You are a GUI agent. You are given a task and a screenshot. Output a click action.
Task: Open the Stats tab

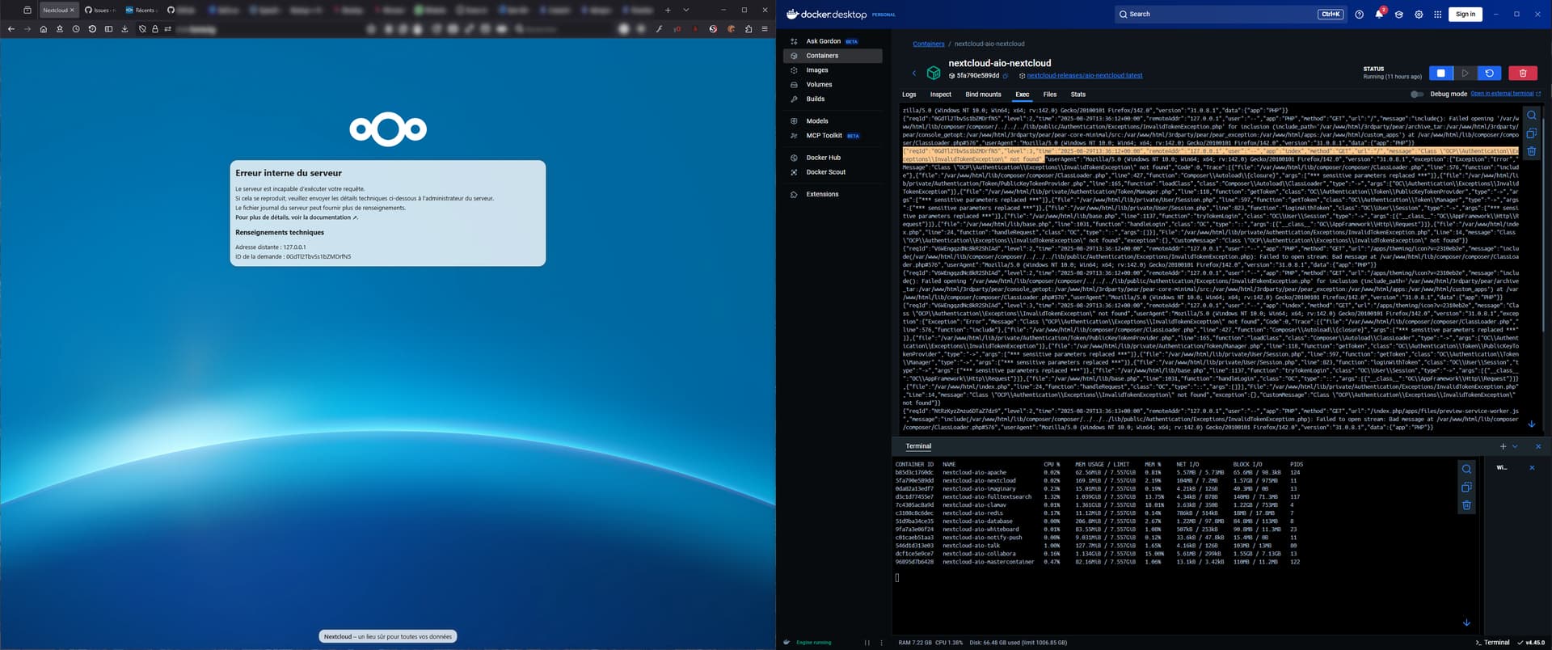coord(1078,95)
